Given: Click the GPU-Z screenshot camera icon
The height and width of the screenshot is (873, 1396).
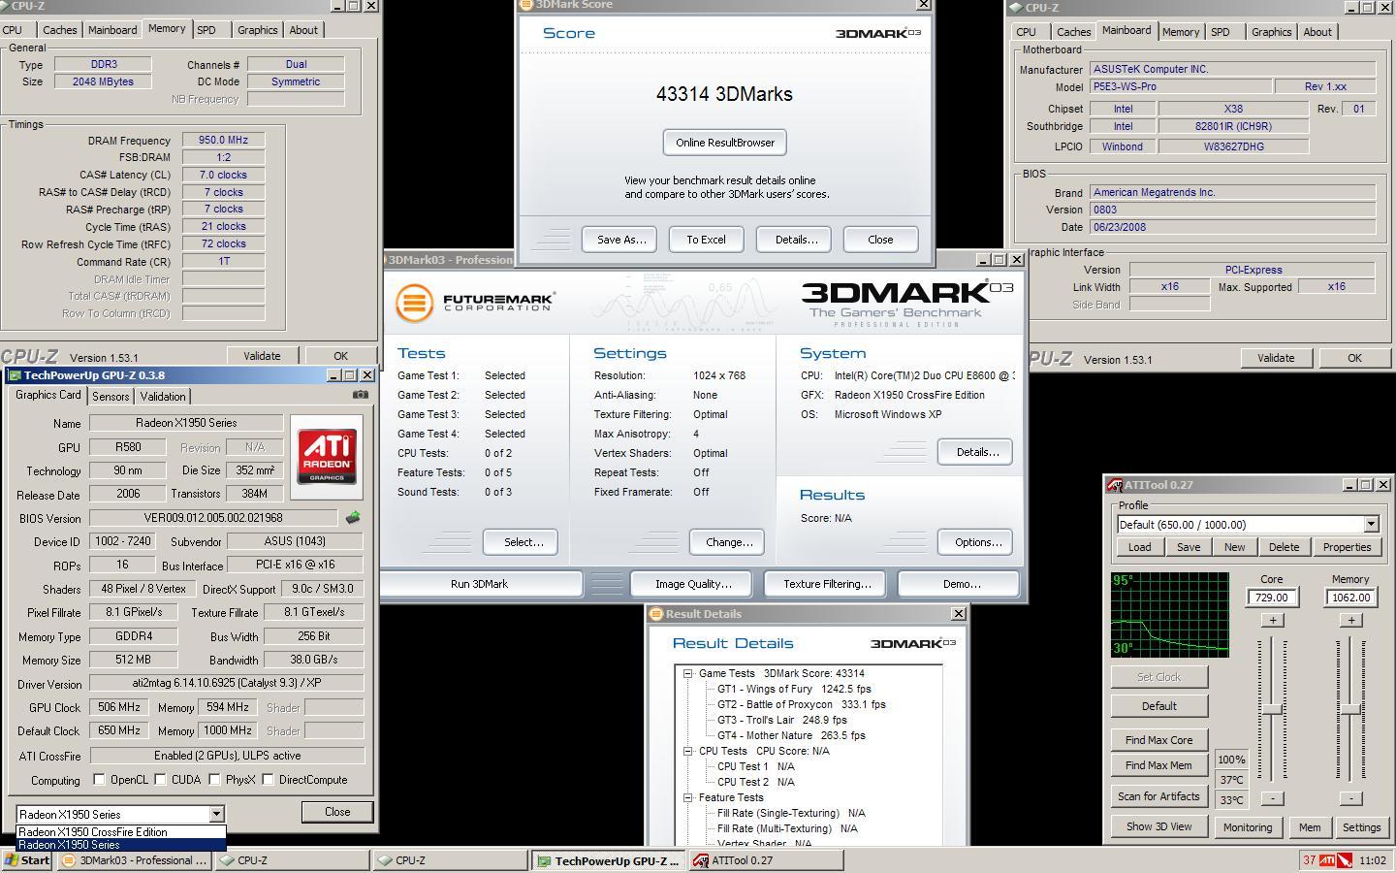Looking at the screenshot, I should pos(361,395).
